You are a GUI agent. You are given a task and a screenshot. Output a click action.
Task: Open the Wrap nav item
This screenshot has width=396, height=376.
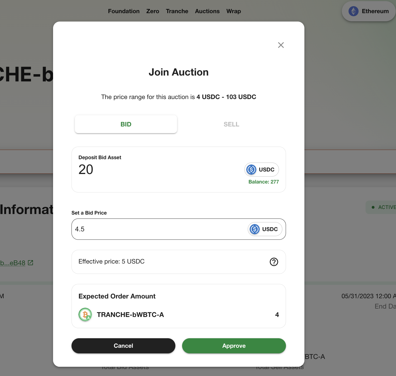tap(234, 11)
